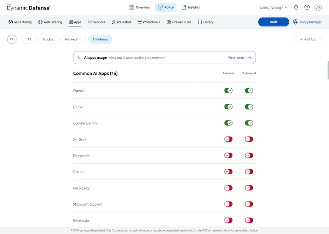Select the AI defense filter
This screenshot has width=329, height=234.
tap(100, 39)
